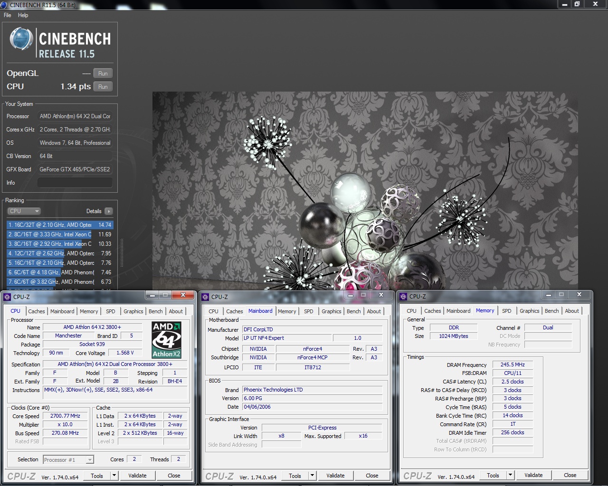
Task: Click the Cinebench title bar app icon
Action: (x=4, y=5)
